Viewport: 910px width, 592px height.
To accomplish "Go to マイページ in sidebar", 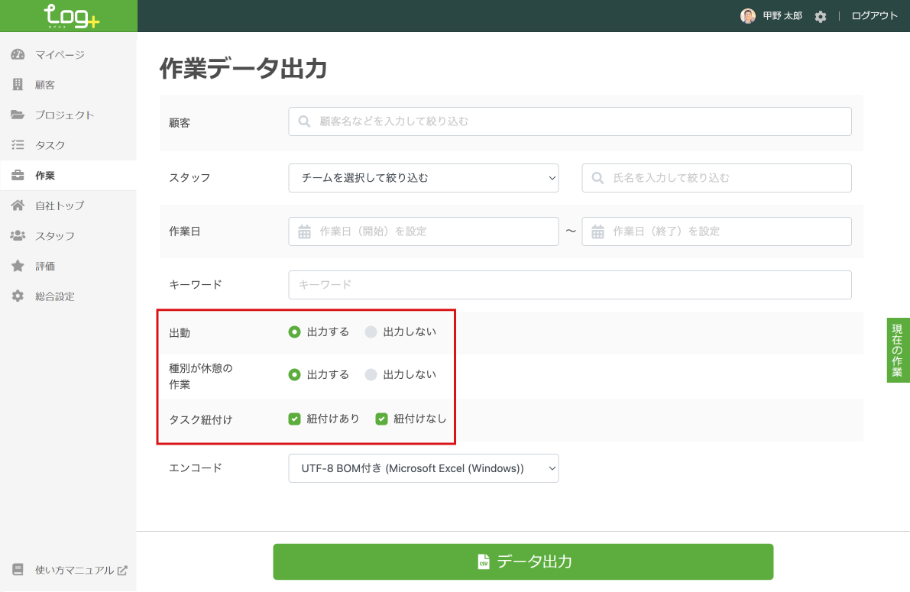I will click(60, 55).
